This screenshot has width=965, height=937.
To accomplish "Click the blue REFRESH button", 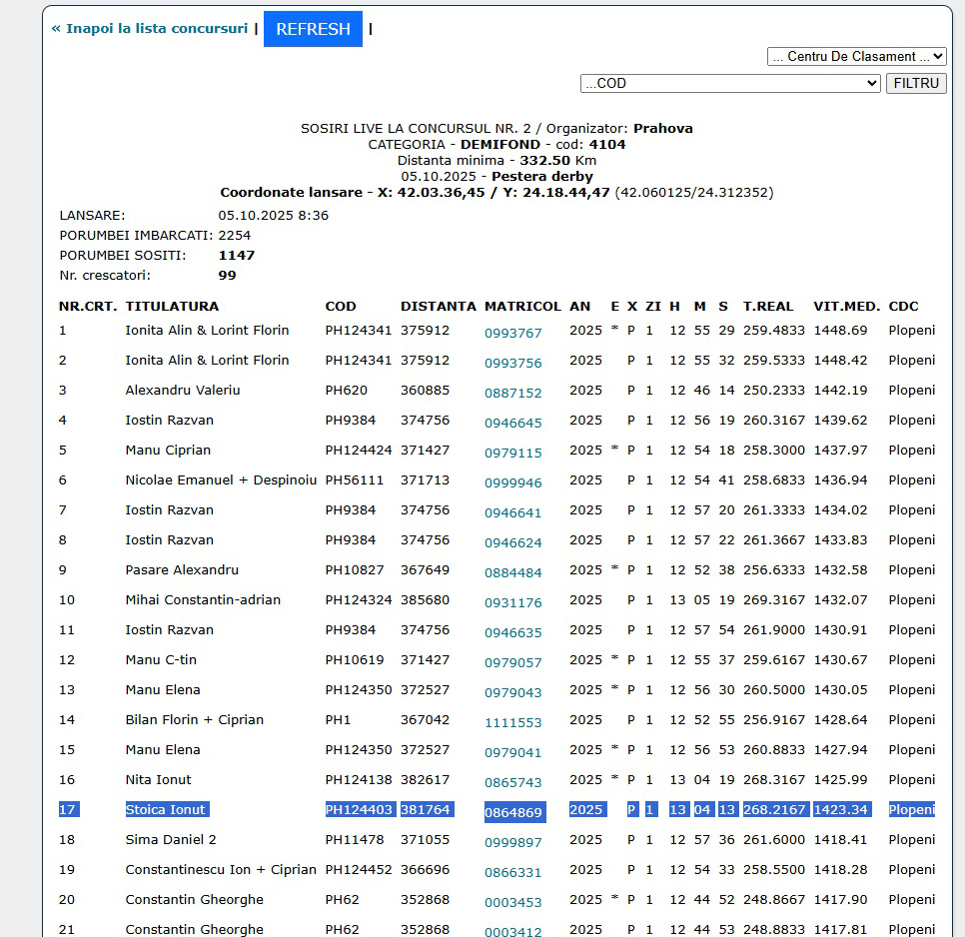I will pyautogui.click(x=313, y=29).
